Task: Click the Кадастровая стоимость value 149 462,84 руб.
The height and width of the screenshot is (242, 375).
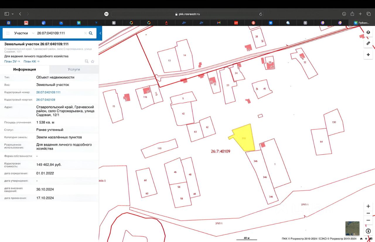Action: pos(49,165)
